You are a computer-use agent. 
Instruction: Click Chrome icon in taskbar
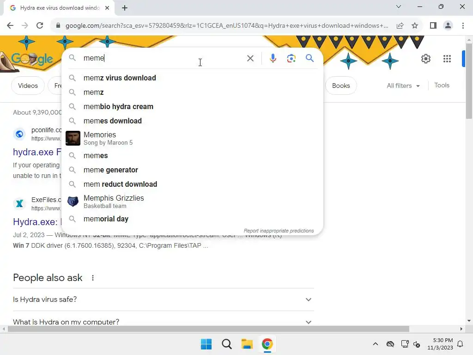pyautogui.click(x=267, y=344)
